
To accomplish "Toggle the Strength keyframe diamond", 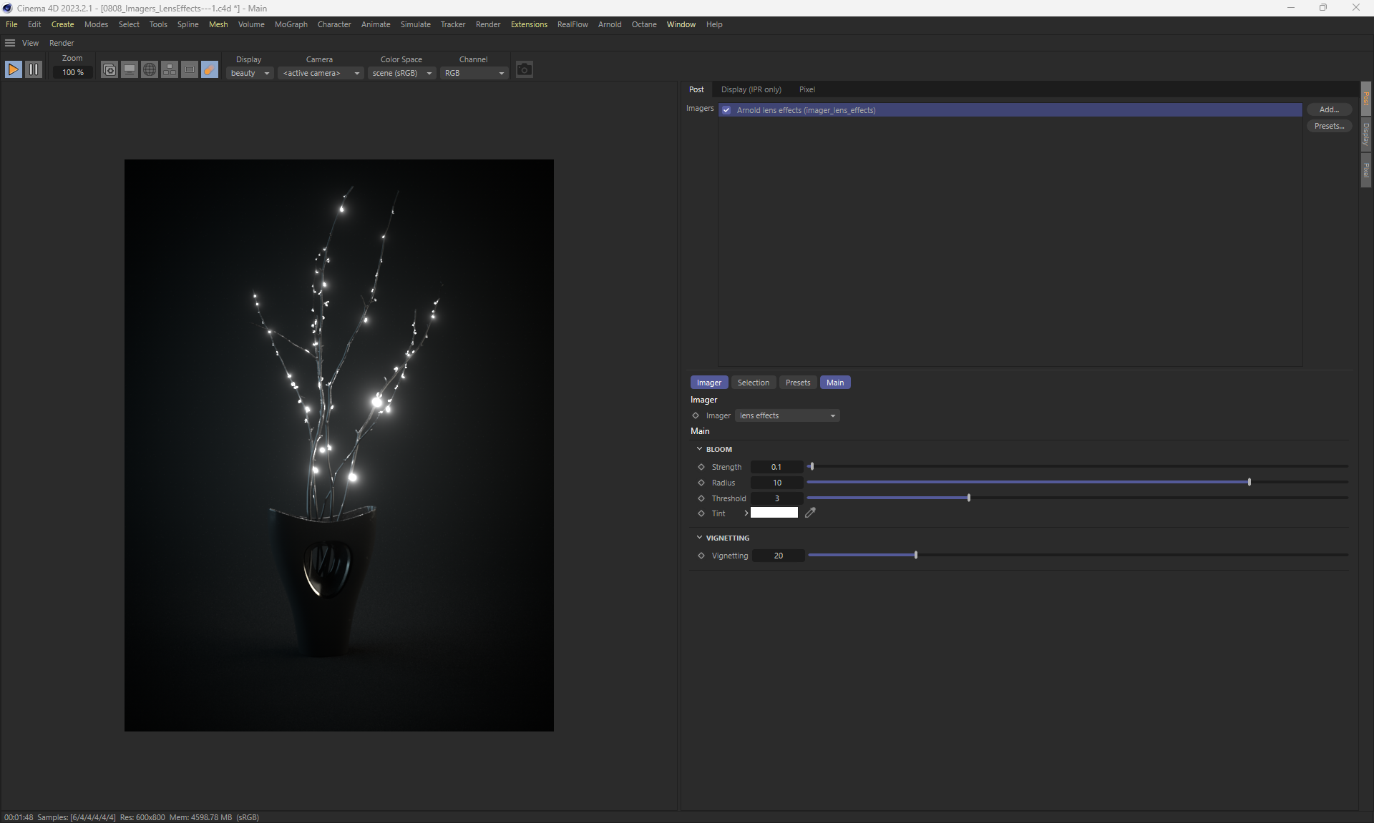I will click(x=701, y=467).
